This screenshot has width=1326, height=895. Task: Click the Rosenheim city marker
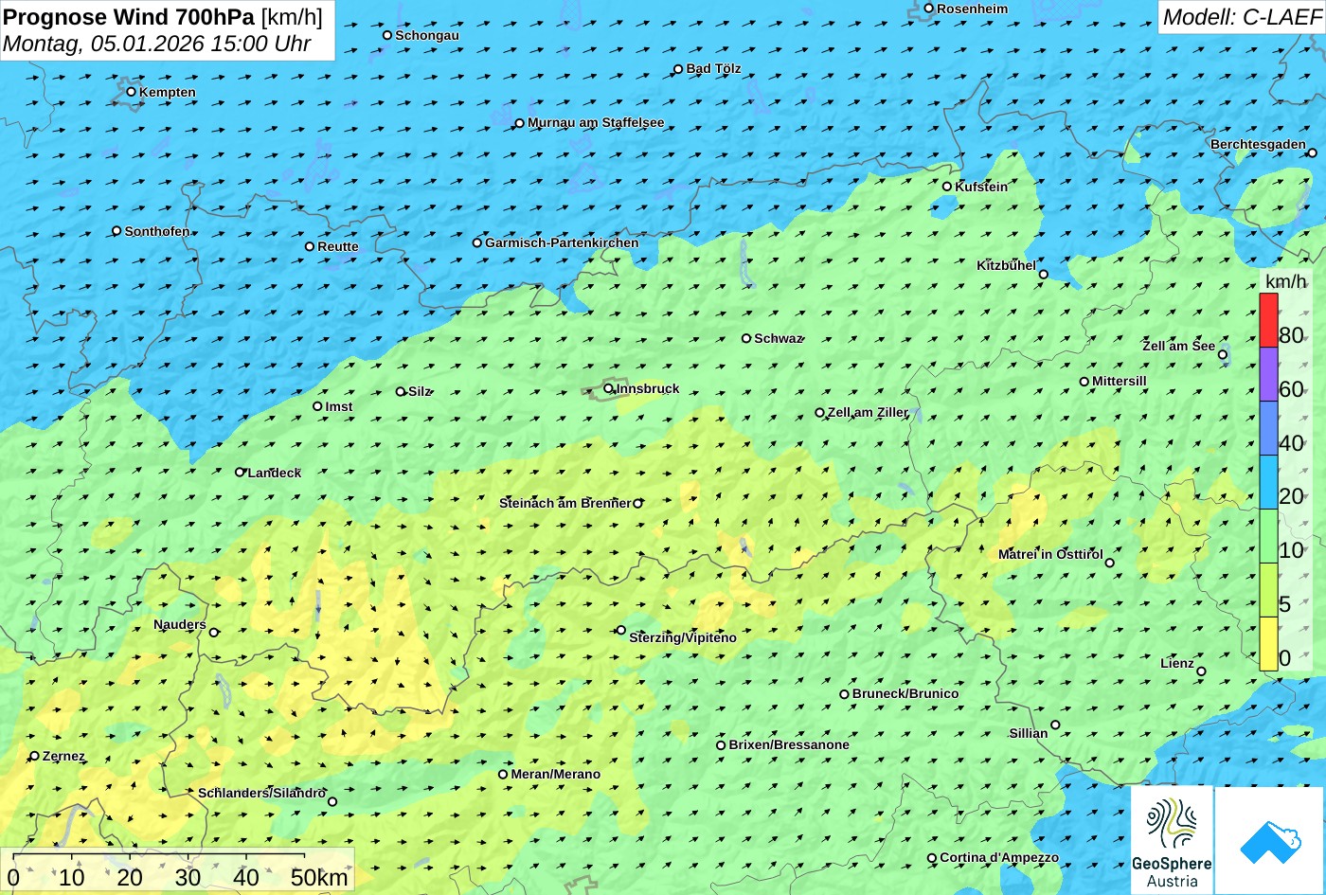[x=929, y=9]
